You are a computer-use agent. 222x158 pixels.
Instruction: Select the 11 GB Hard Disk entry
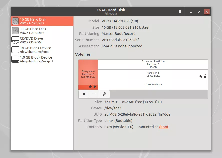tap(33, 31)
